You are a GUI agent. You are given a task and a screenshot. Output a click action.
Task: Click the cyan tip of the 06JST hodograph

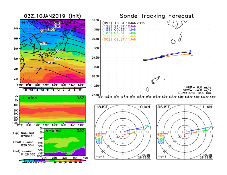coord(213,127)
